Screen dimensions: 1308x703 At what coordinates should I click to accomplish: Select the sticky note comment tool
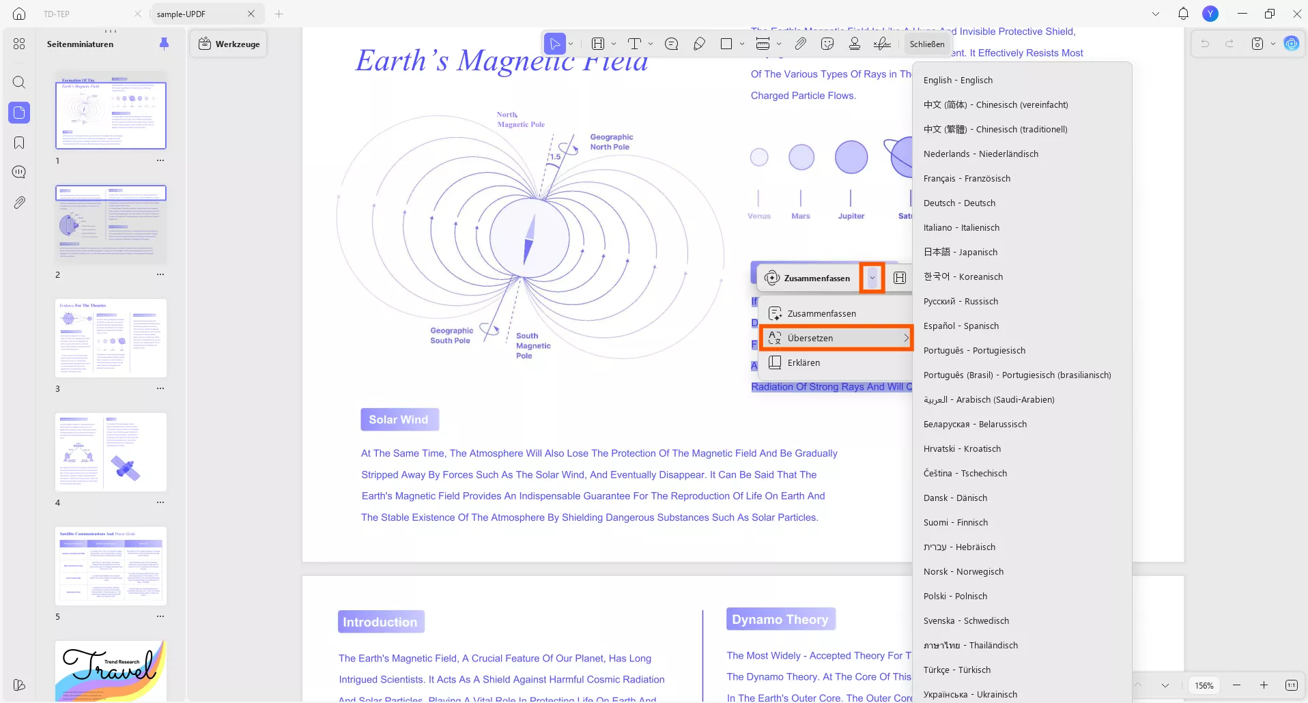(672, 44)
